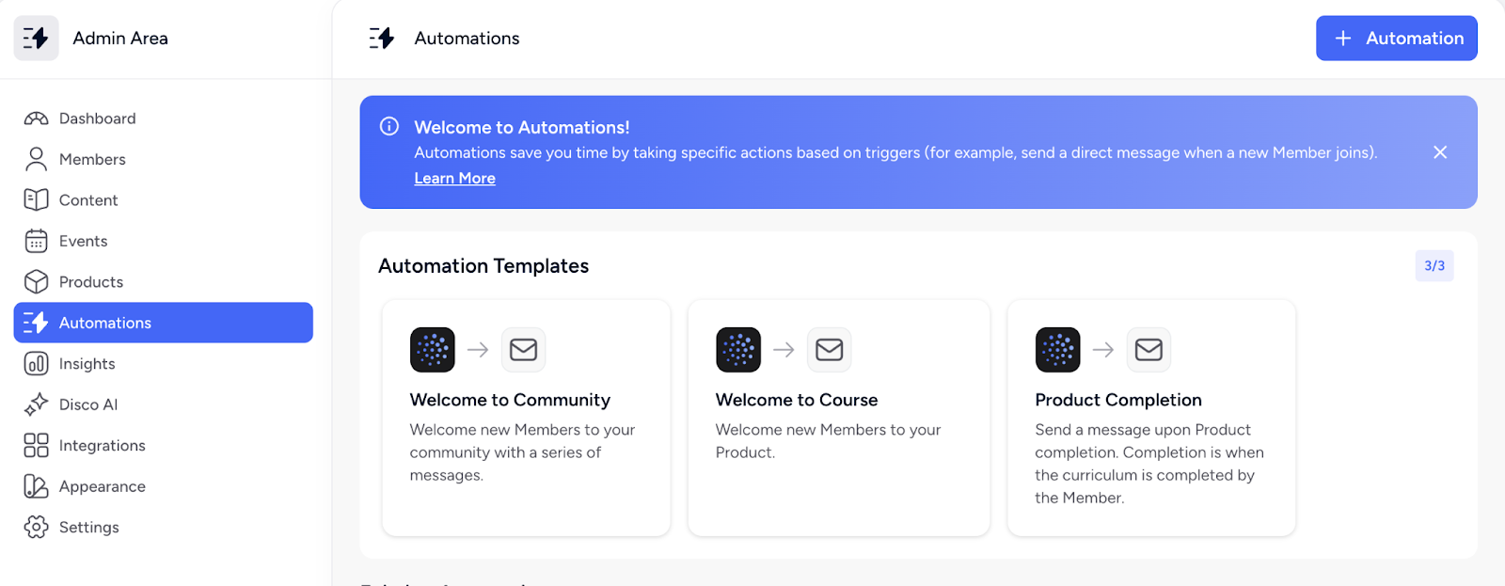Open the Products page

point(164,282)
